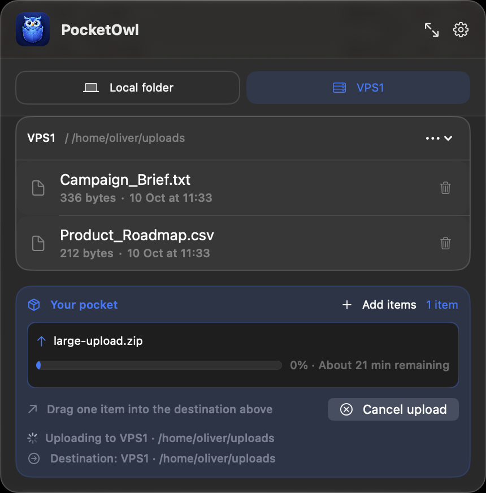Viewport: 486px width, 493px height.
Task: Click the PocketOwl owl app icon
Action: (x=33, y=29)
